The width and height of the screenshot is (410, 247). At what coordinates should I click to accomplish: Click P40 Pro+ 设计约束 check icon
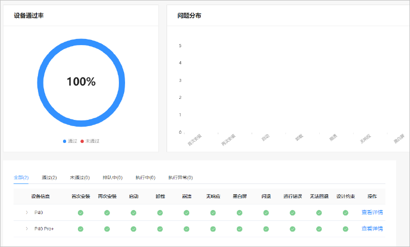pos(345,229)
